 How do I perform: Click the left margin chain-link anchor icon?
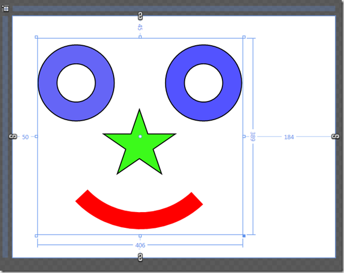click(x=13, y=136)
